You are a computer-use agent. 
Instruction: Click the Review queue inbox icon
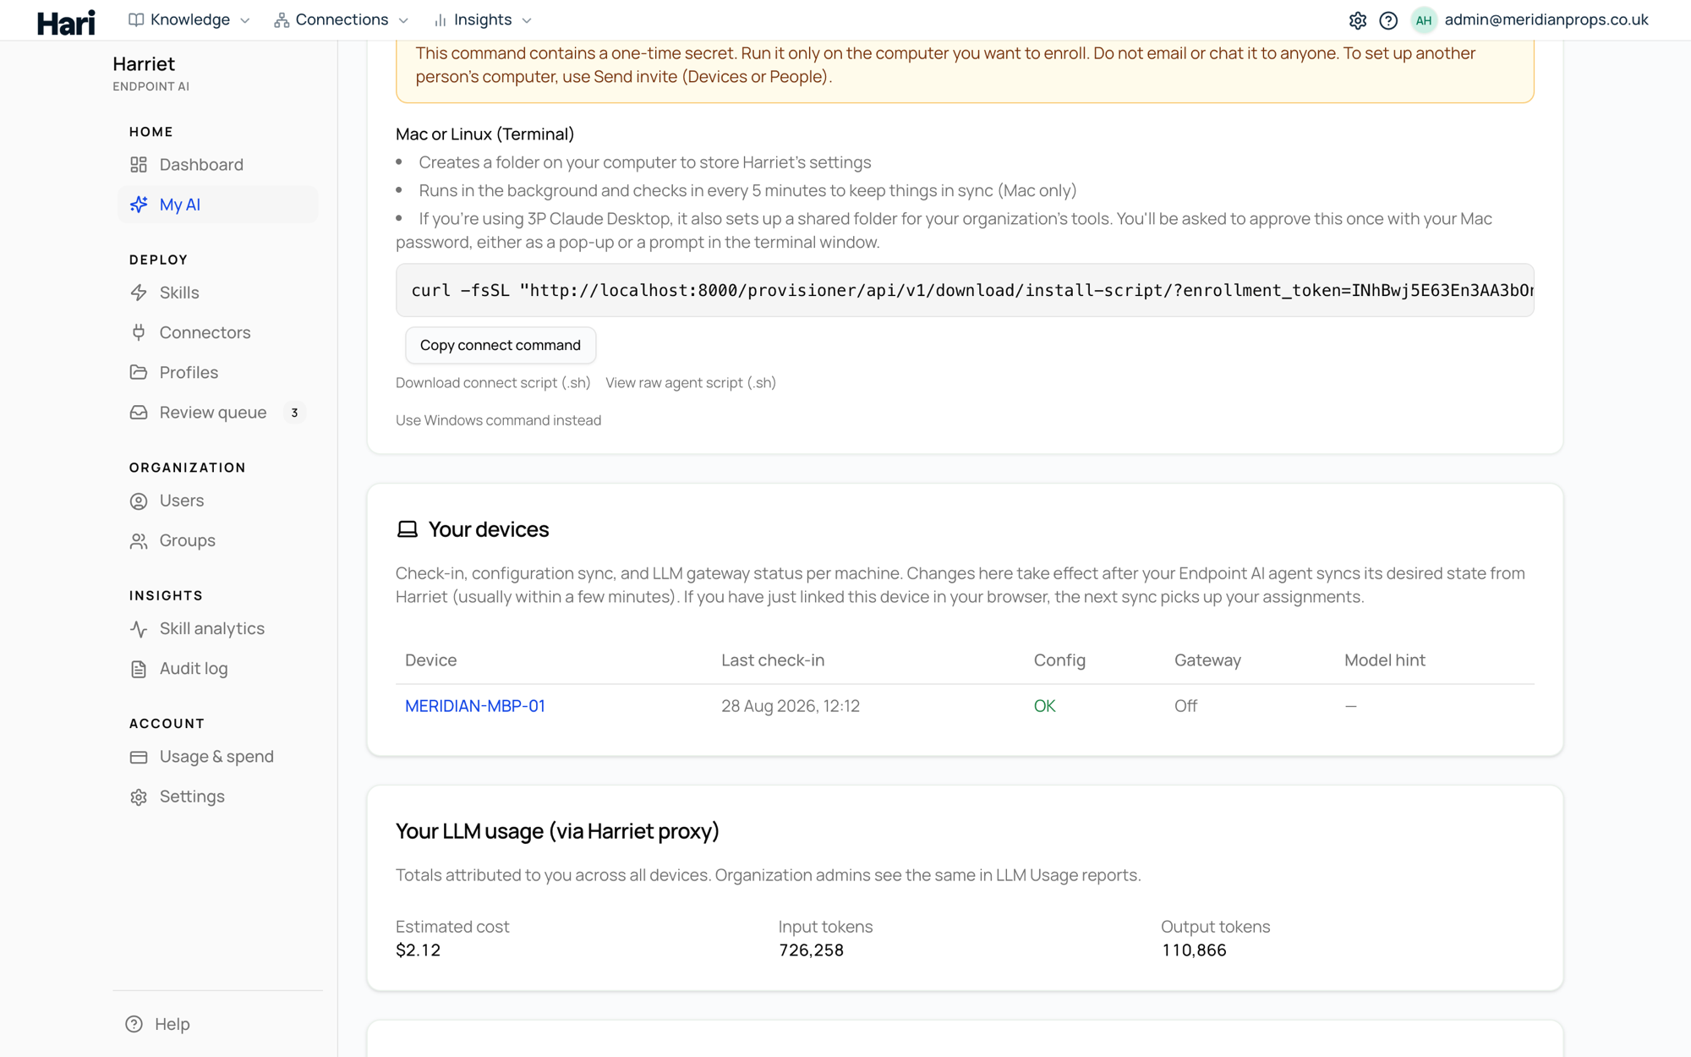pyautogui.click(x=139, y=413)
